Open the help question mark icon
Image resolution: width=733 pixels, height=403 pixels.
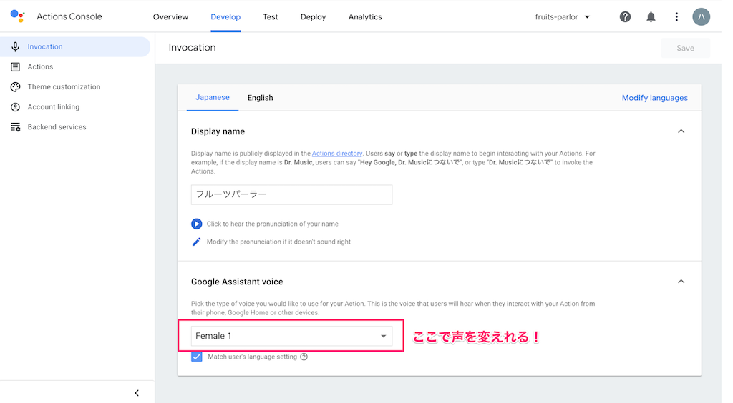click(625, 17)
